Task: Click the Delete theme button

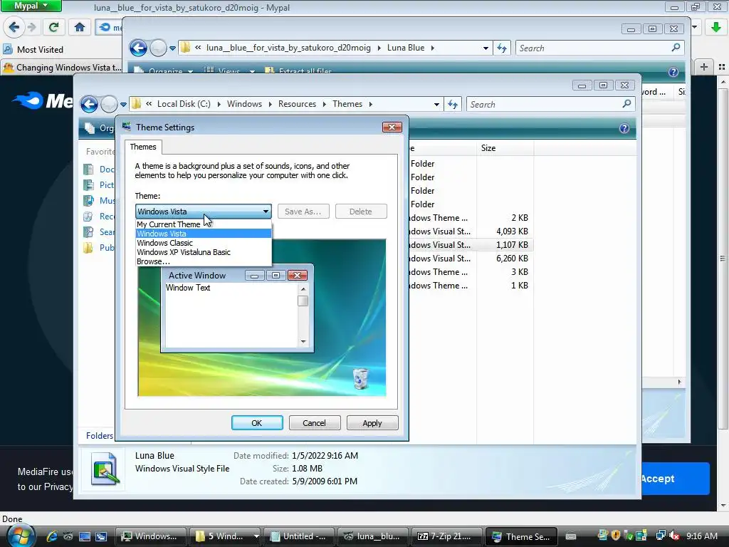Action: 361,212
